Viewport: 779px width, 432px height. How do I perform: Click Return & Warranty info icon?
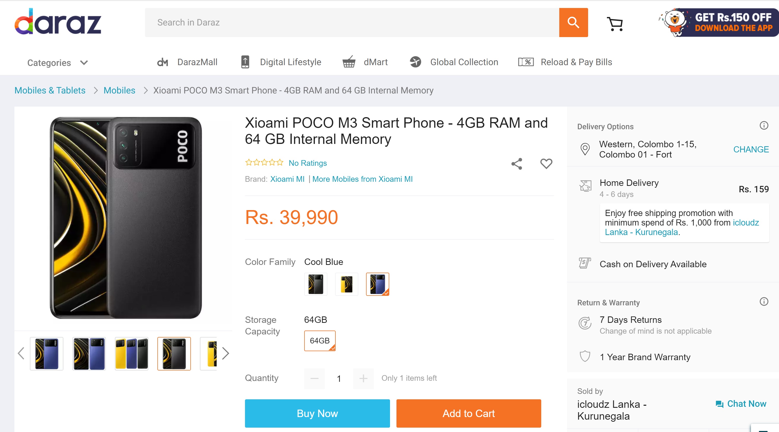(764, 301)
